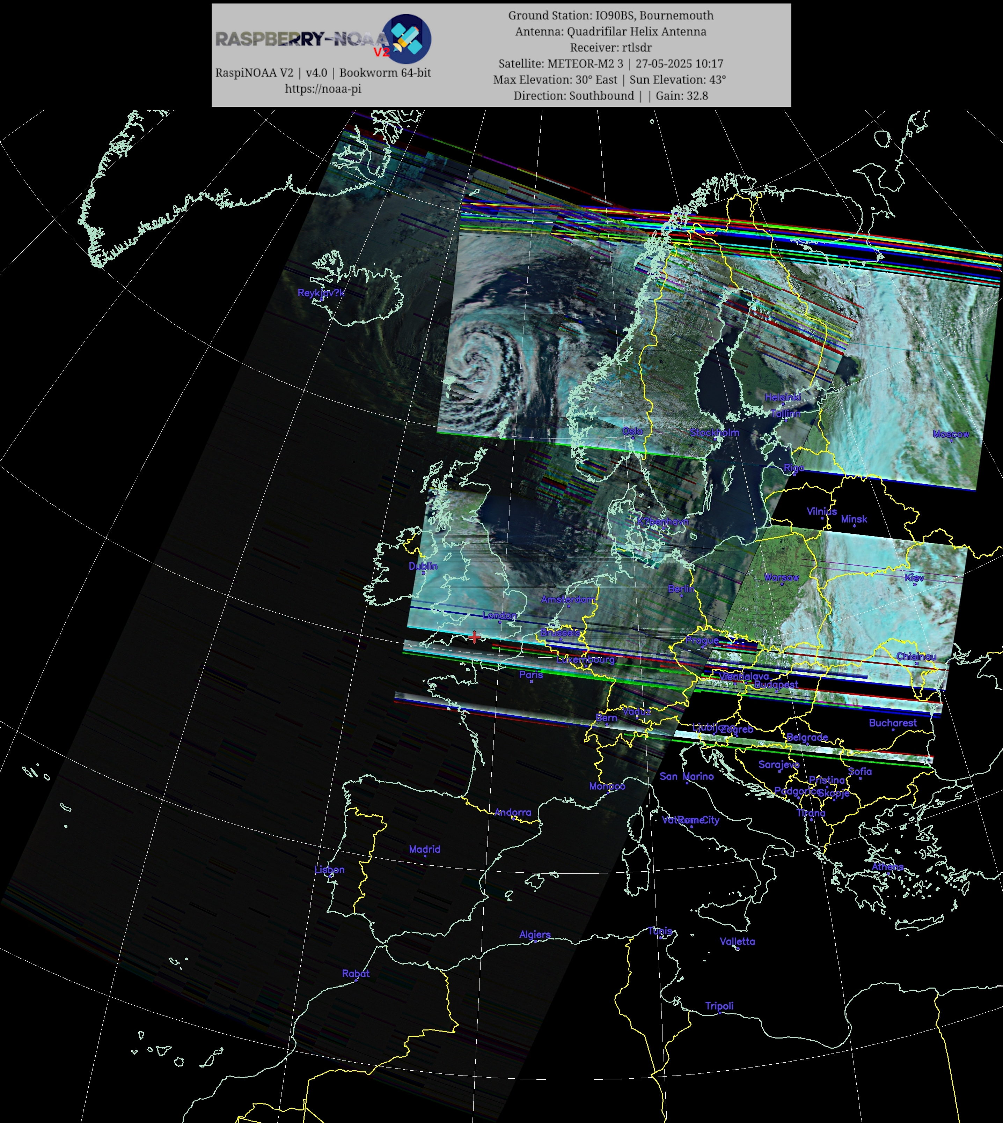Click the Tunis city label
The height and width of the screenshot is (1123, 1003).
coord(660,931)
